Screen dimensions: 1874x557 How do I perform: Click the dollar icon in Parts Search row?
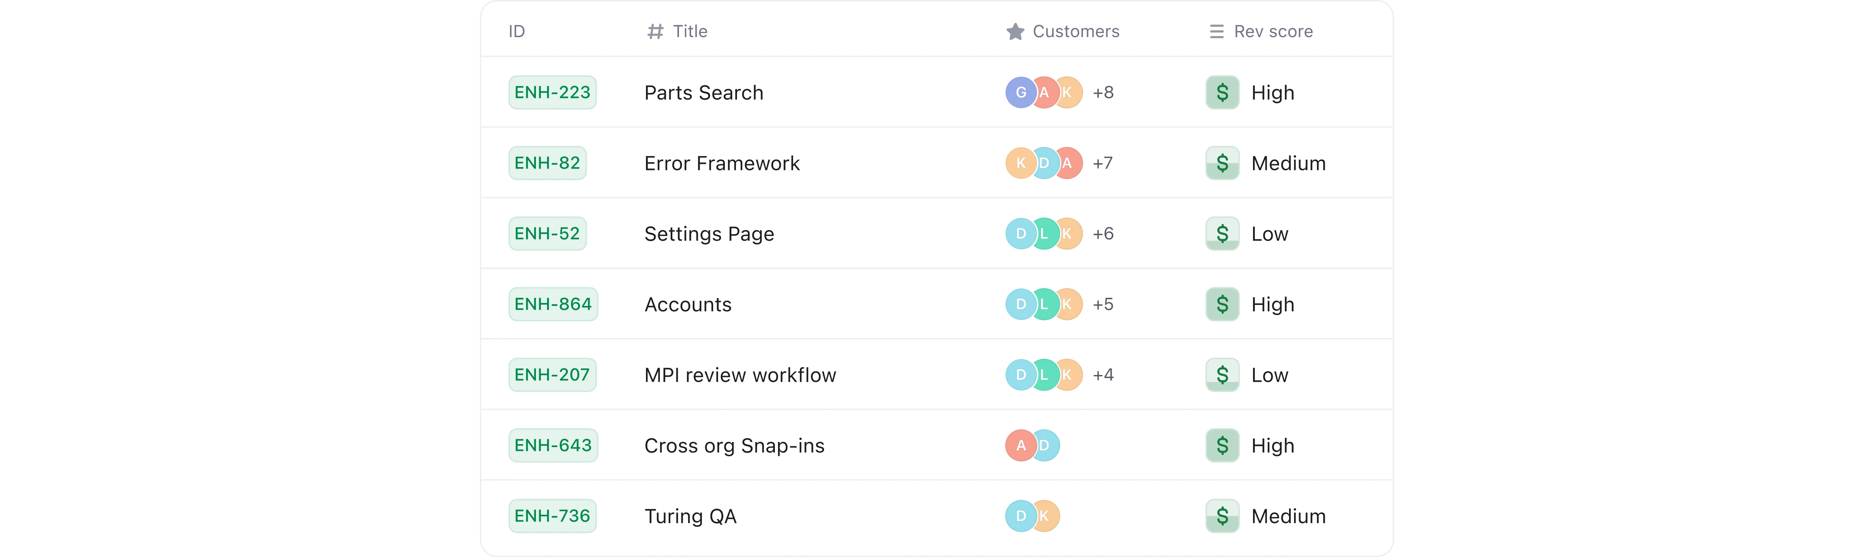(x=1222, y=92)
